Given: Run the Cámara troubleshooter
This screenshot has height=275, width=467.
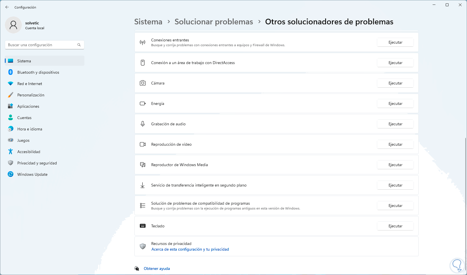Looking at the screenshot, I should [x=395, y=83].
